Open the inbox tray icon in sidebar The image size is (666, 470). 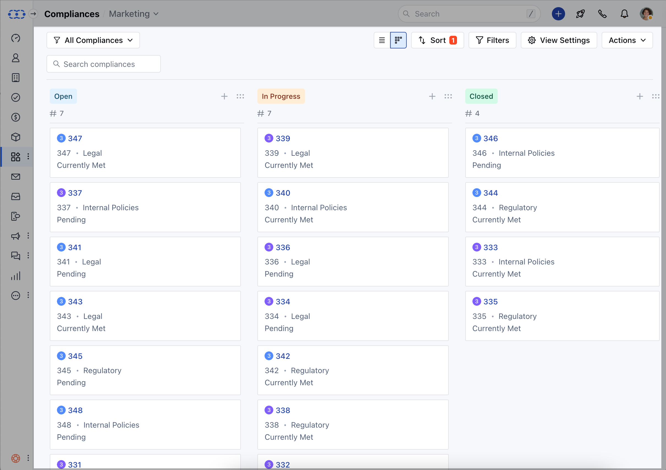(x=16, y=196)
